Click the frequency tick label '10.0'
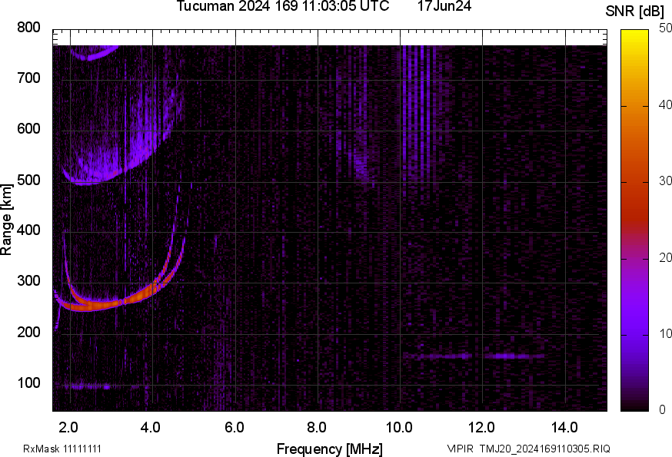The image size is (672, 457). click(399, 428)
